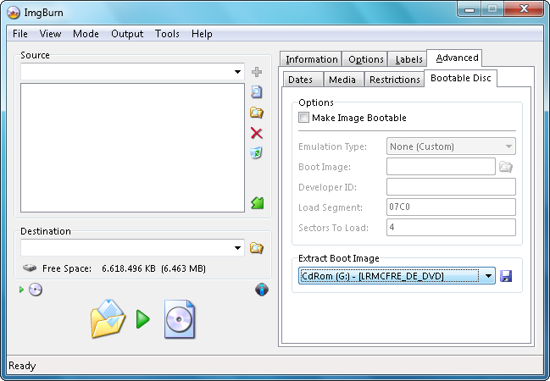Open the Help menu

(202, 34)
